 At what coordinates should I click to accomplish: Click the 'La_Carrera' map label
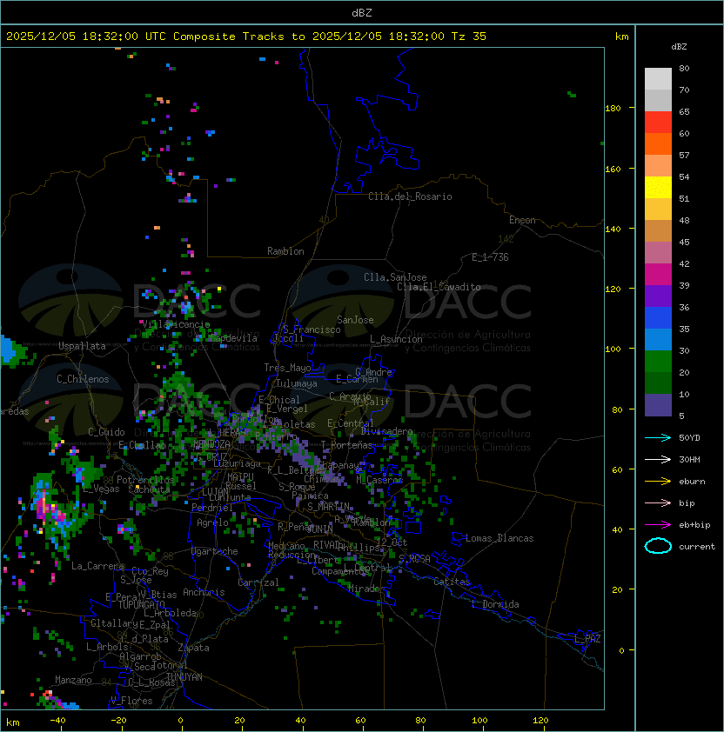[97, 566]
